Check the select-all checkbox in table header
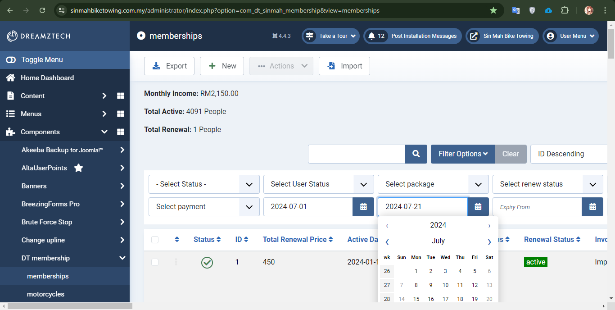 coord(155,240)
